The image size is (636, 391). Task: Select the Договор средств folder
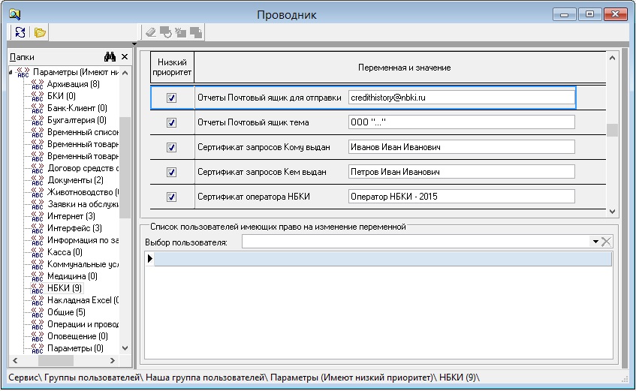[x=83, y=168]
